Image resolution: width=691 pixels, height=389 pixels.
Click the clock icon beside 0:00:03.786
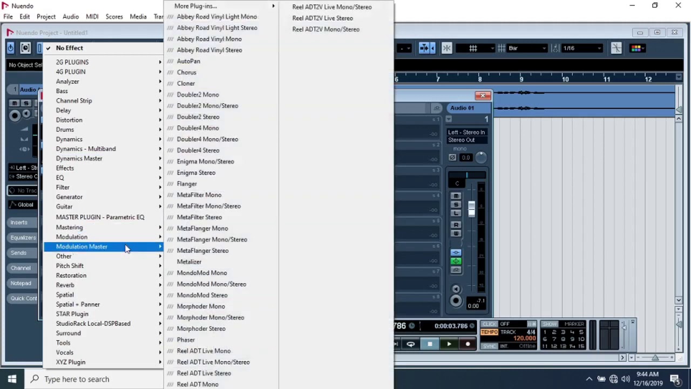click(x=472, y=326)
